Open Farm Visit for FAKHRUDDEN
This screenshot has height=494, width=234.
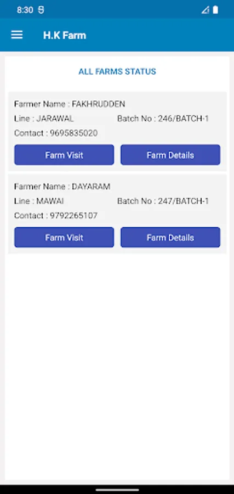point(64,155)
